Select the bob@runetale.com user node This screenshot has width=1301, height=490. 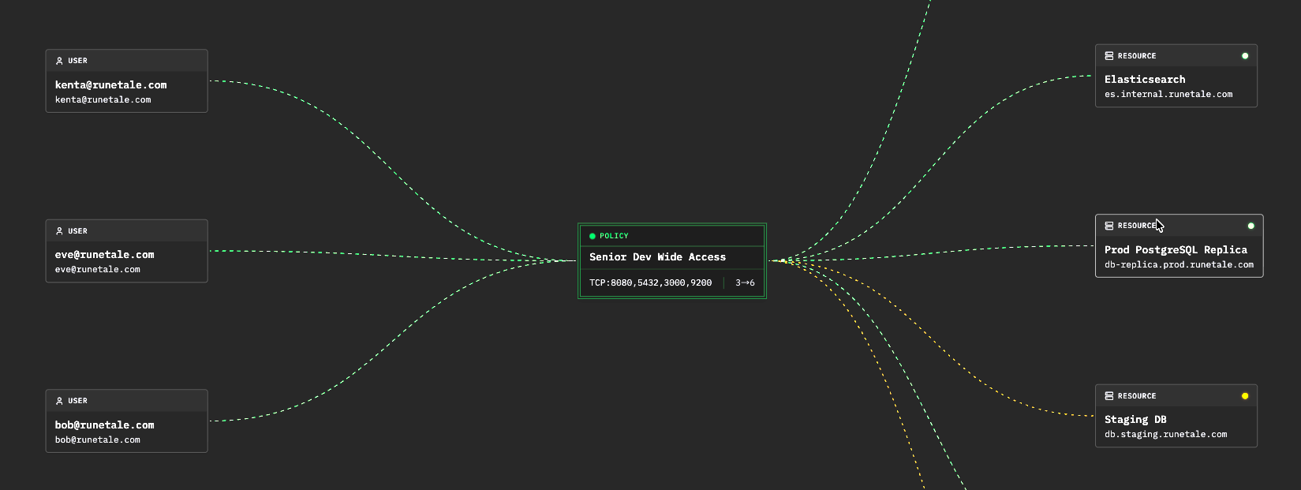tap(127, 421)
